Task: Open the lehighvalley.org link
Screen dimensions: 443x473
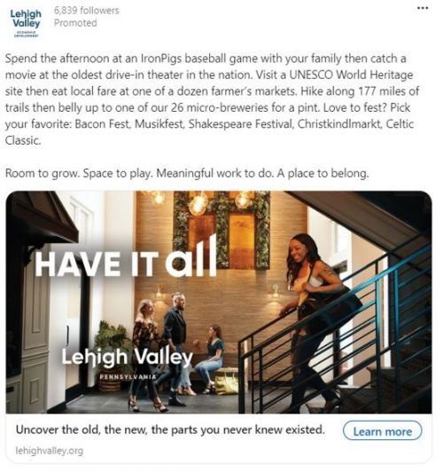Action: [x=50, y=451]
